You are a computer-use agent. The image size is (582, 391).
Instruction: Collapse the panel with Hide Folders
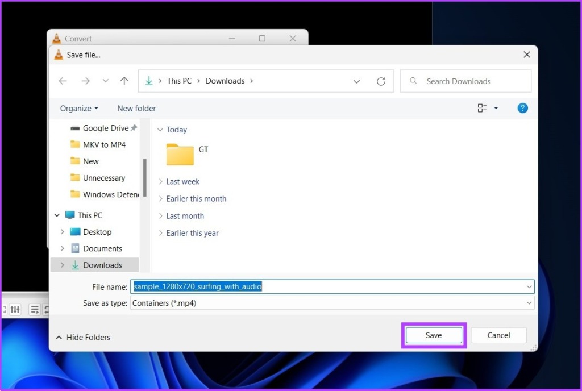click(83, 337)
